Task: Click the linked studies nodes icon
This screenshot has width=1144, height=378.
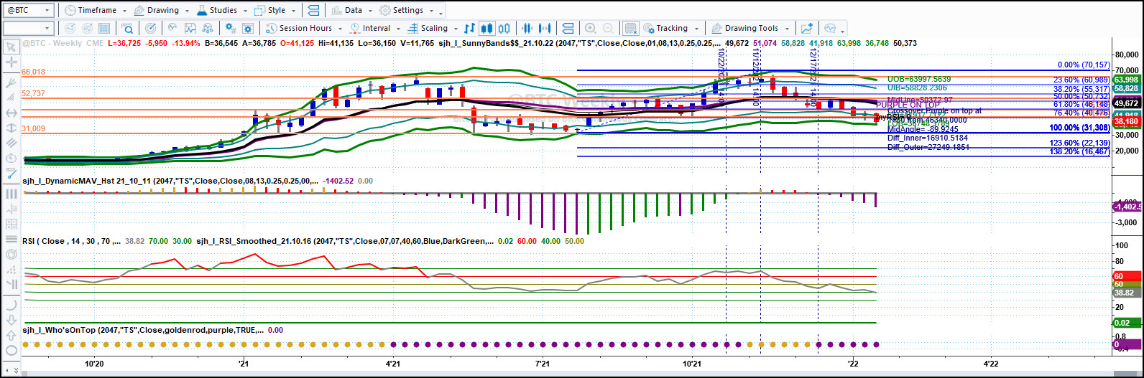Action: (x=208, y=29)
